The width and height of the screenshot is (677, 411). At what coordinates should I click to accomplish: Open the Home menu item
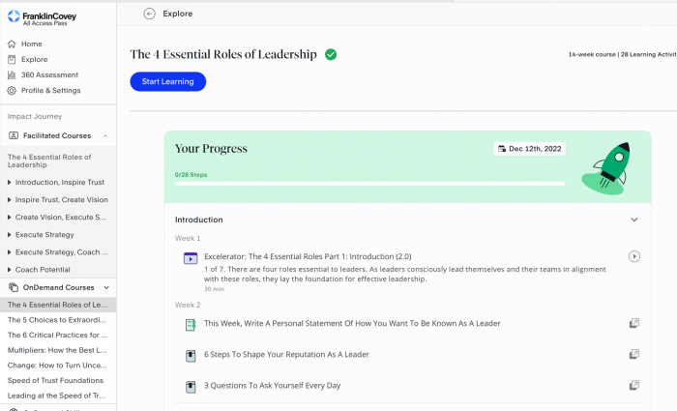pos(31,44)
